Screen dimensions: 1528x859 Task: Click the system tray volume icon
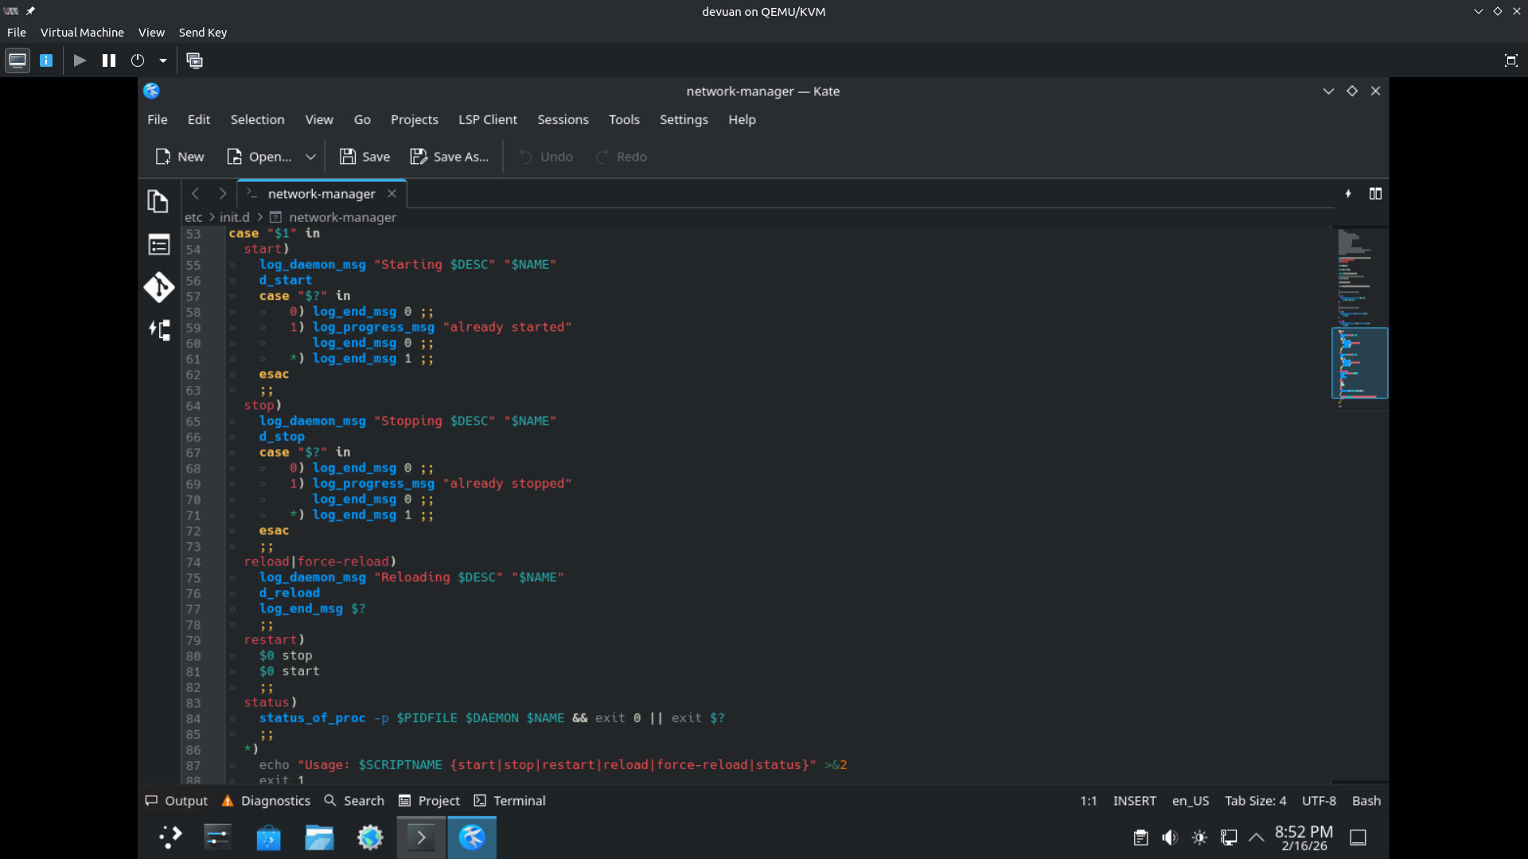tap(1169, 838)
